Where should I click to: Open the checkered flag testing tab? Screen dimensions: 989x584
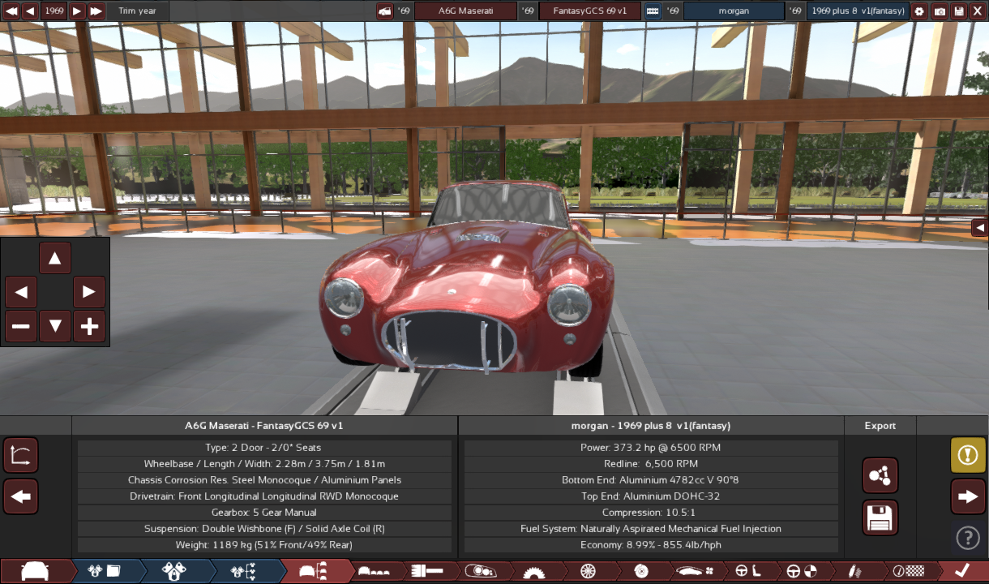[908, 571]
